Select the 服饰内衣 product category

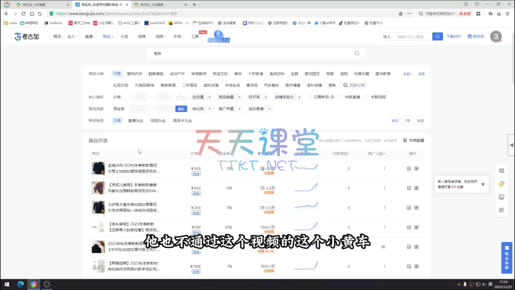click(x=134, y=74)
